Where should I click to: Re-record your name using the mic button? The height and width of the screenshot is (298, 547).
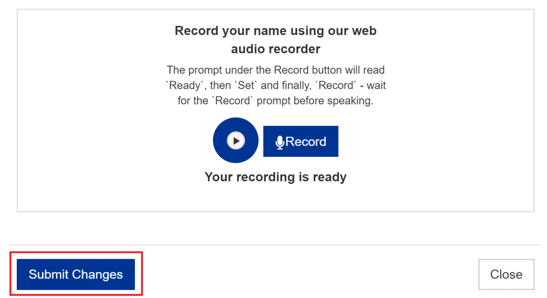301,141
